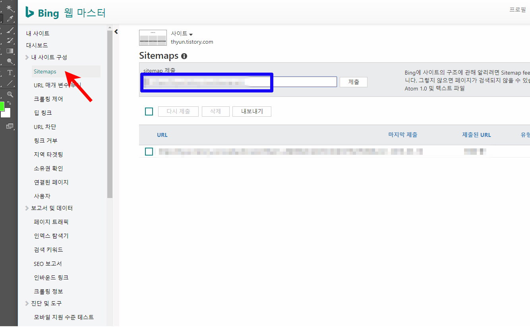Open the green foreground color swatch
The image size is (530, 327).
click(2, 106)
